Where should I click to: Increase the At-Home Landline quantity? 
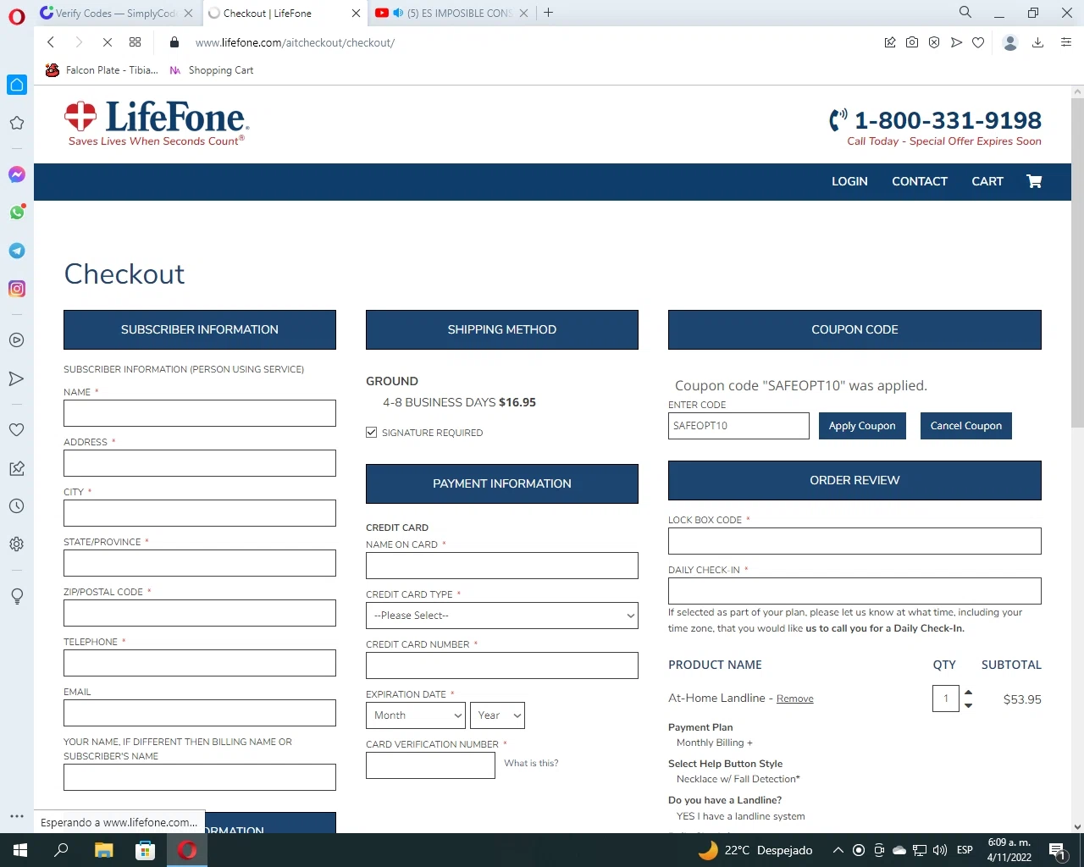(969, 693)
